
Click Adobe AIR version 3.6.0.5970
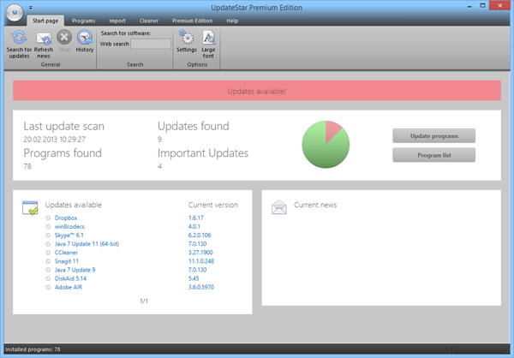tap(201, 287)
